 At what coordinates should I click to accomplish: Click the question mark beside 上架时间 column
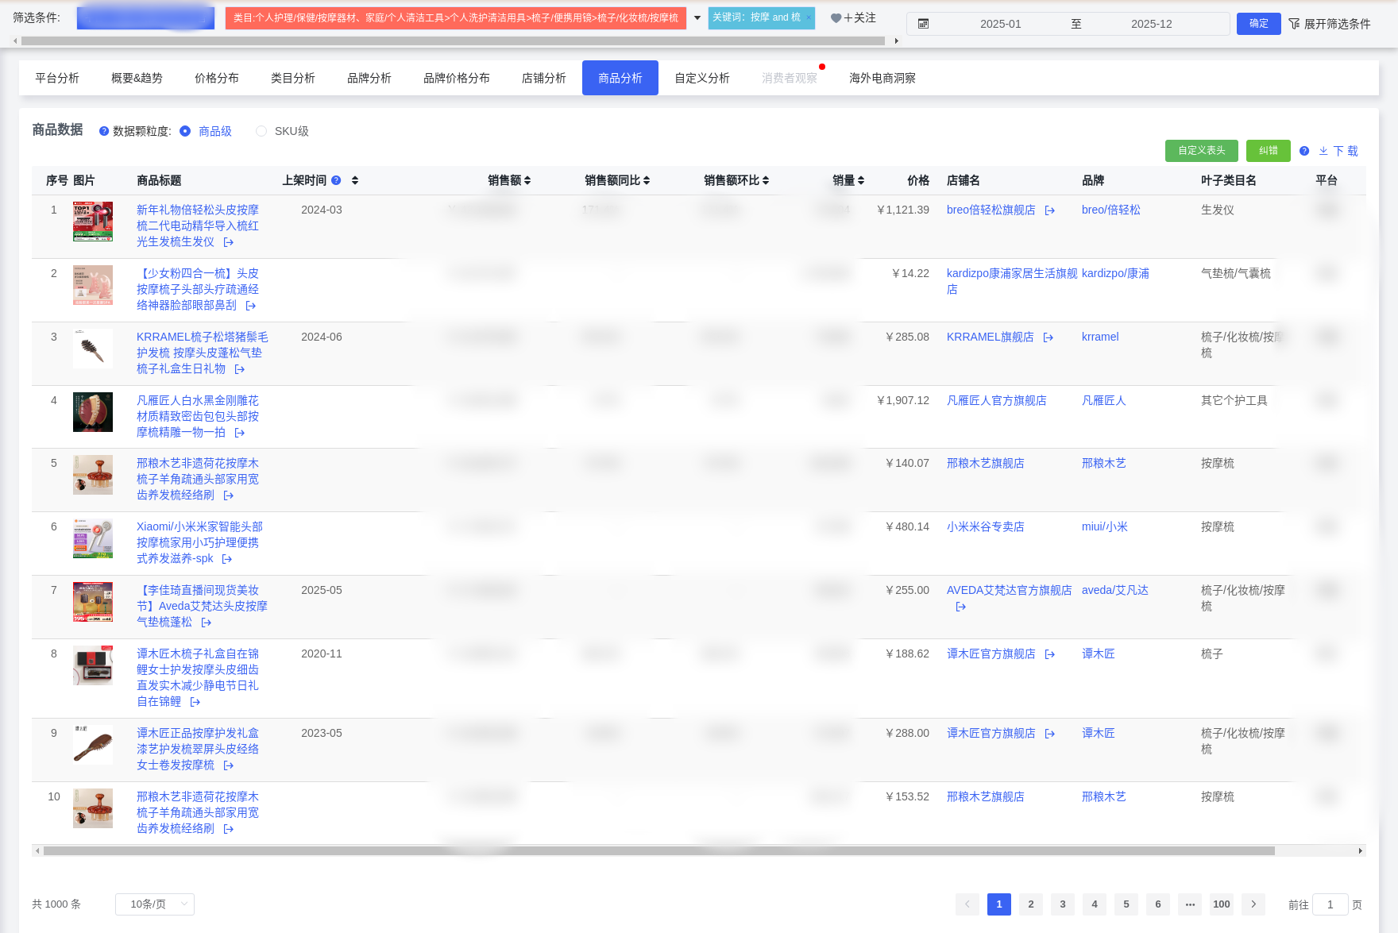(x=336, y=180)
